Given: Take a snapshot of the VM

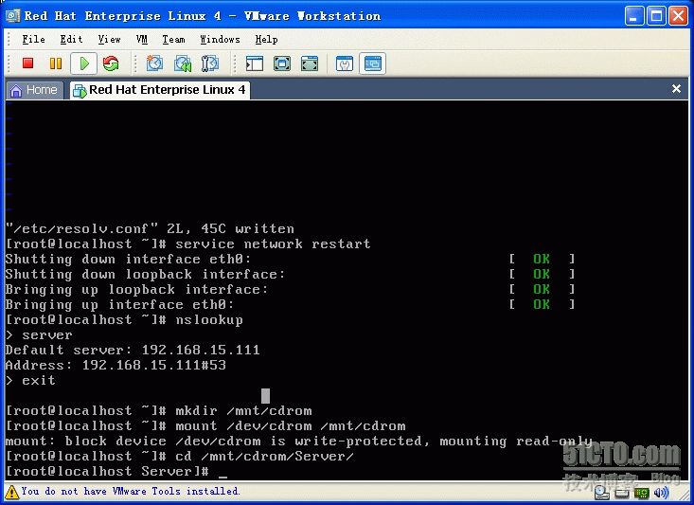Looking at the screenshot, I should (x=154, y=63).
